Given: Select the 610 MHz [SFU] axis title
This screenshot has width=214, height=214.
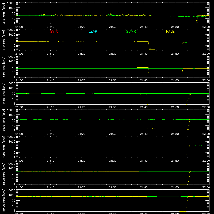Looking at the screenshot, I should click(4, 67).
